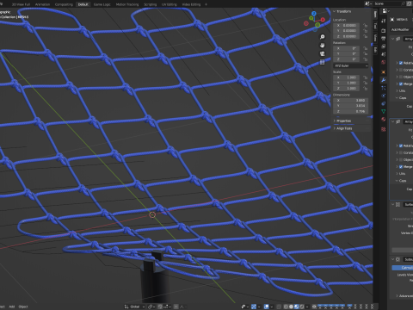This screenshot has height=310, width=413.
Task: Enable Constant Offset in first Array modifier
Action: point(401,70)
